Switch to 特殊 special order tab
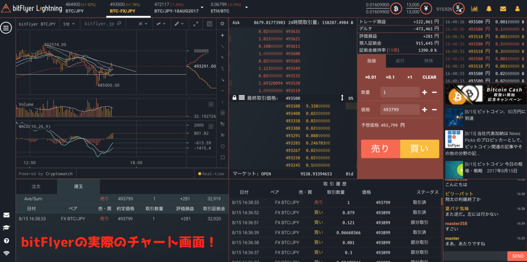This screenshot has height=262, width=527. pyautogui.click(x=429, y=61)
